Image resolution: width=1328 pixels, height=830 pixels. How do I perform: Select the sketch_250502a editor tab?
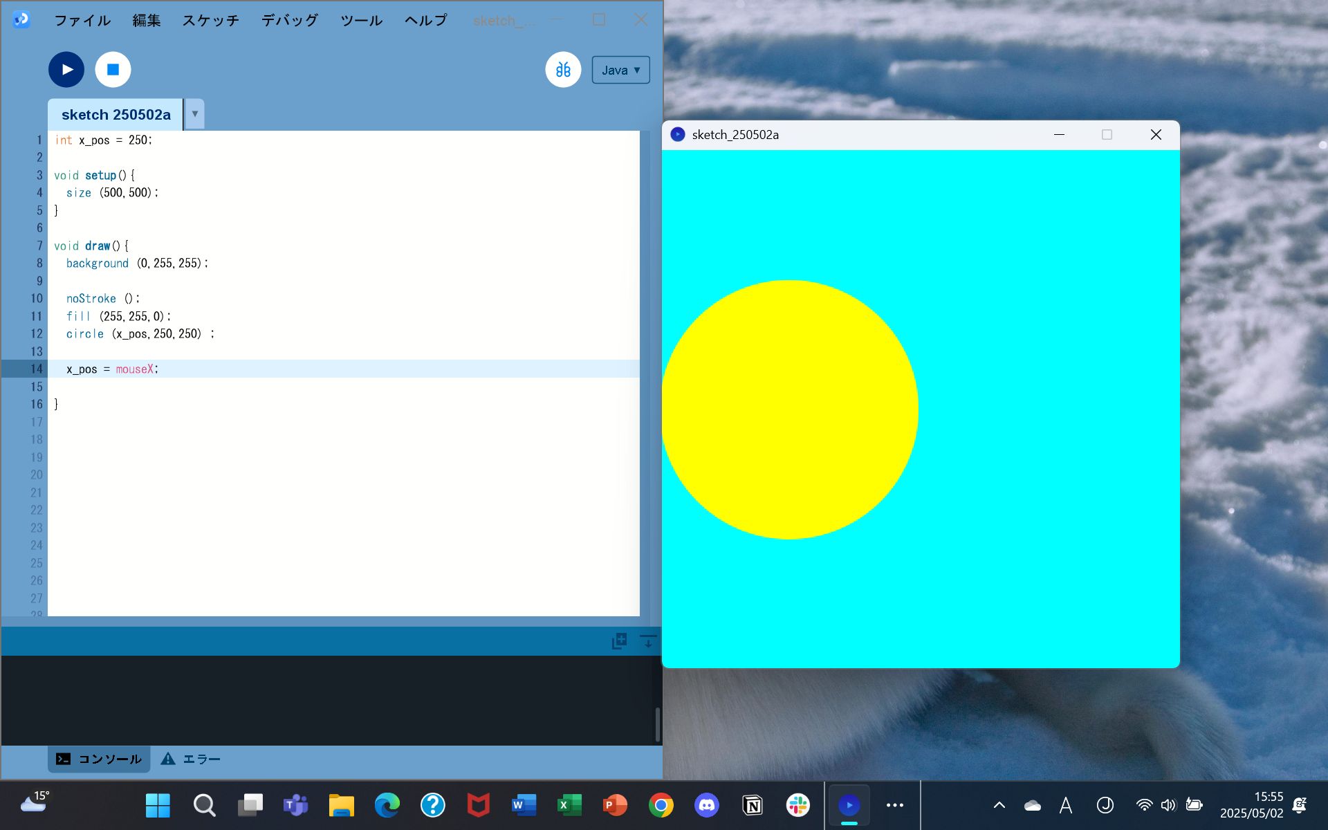pos(116,115)
